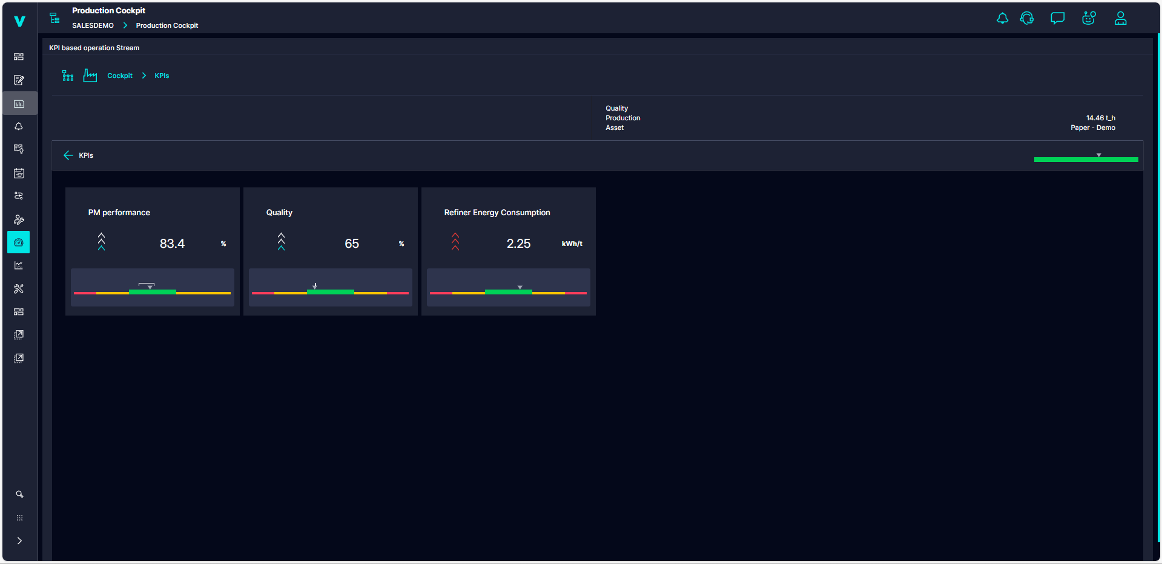Open the hierarchy tree icon in breadcrumb

point(68,76)
